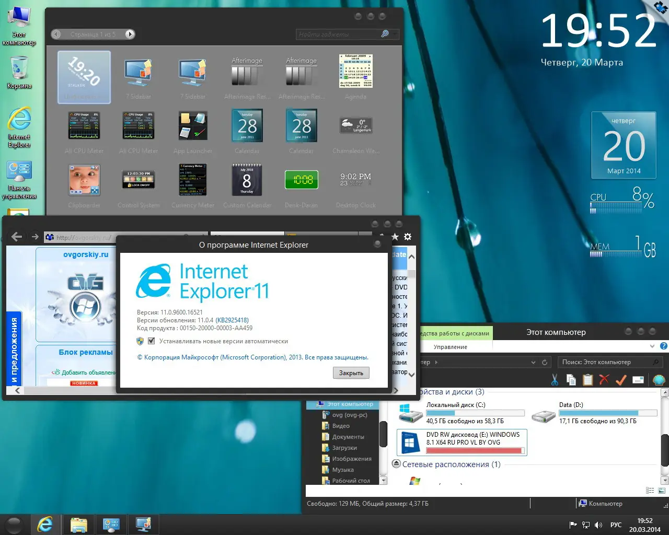This screenshot has height=535, width=669.
Task: Select the STALKER 19:20 clock gadget
Action: pyautogui.click(x=84, y=77)
